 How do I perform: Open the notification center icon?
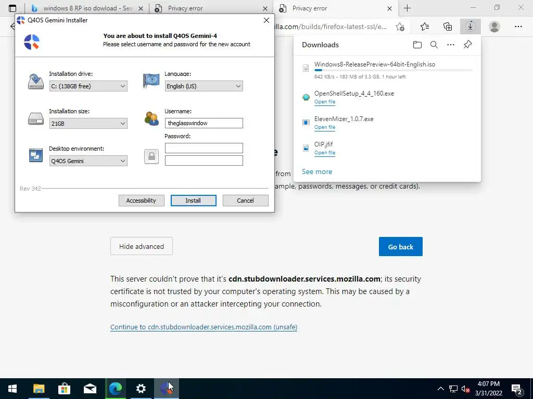point(517,389)
